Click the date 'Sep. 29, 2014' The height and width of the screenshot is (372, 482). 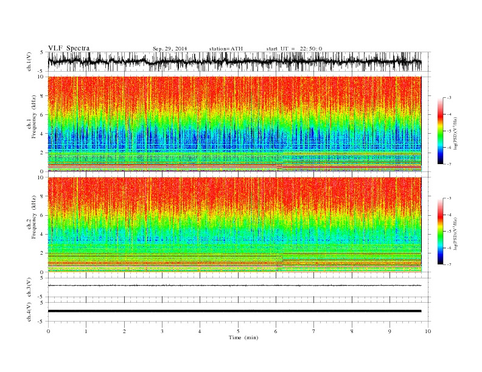click(170, 49)
